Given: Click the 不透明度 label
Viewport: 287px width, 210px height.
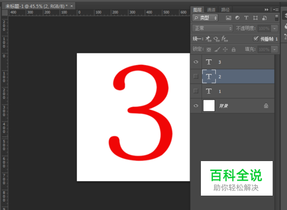Looking at the screenshot, I should 246,28.
